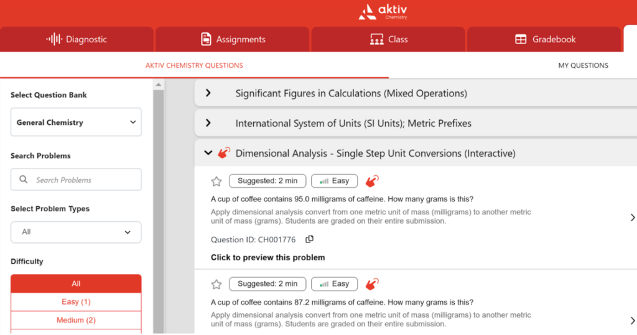Filter by Easy (1) difficulty
Viewport: 637px width, 335px height.
coord(76,302)
